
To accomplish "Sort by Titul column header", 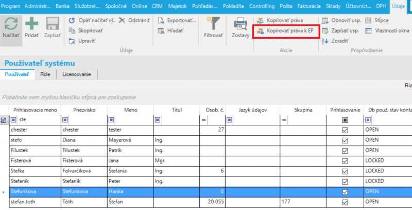I will point(177,110).
